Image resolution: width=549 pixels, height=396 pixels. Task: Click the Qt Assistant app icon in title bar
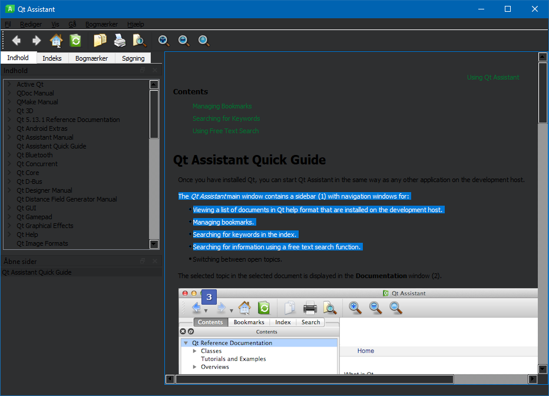[10, 9]
